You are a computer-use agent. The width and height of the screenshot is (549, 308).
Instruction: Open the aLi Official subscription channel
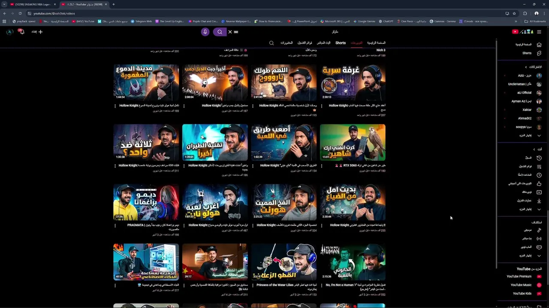pyautogui.click(x=523, y=93)
